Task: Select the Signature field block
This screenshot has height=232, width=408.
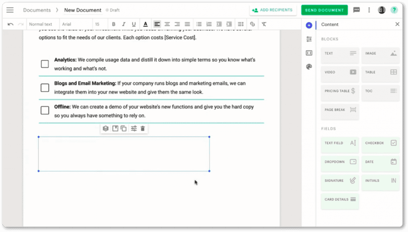Action: 340,181
